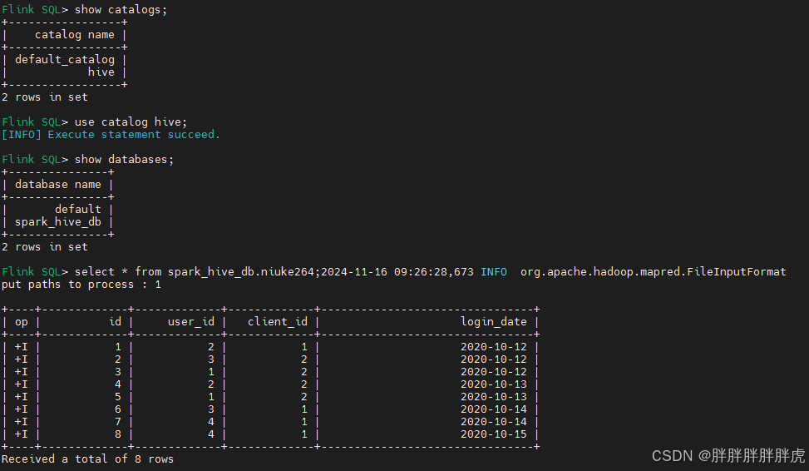Click the '+I' op of row id 1
Image resolution: width=809 pixels, height=471 pixels.
(x=21, y=347)
